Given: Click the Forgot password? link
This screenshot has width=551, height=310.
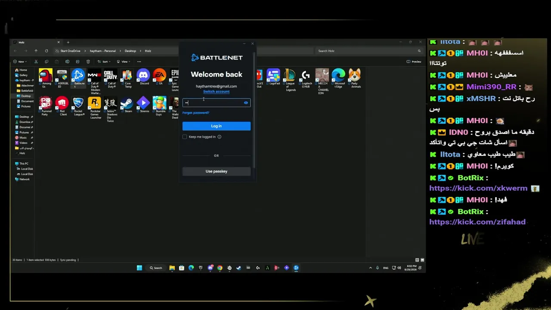Looking at the screenshot, I should 196,113.
